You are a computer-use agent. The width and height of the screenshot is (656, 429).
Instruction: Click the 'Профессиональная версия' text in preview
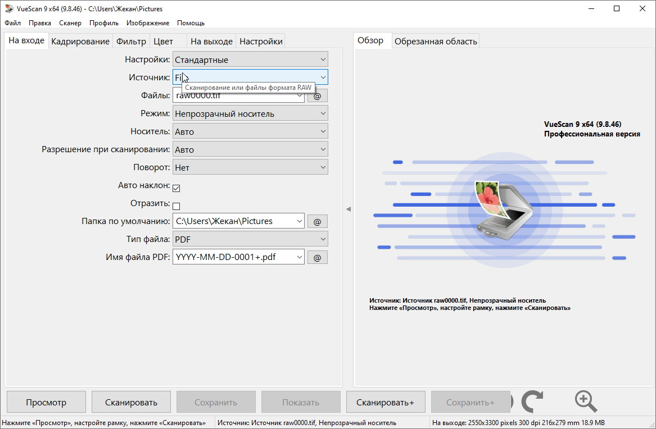[592, 134]
